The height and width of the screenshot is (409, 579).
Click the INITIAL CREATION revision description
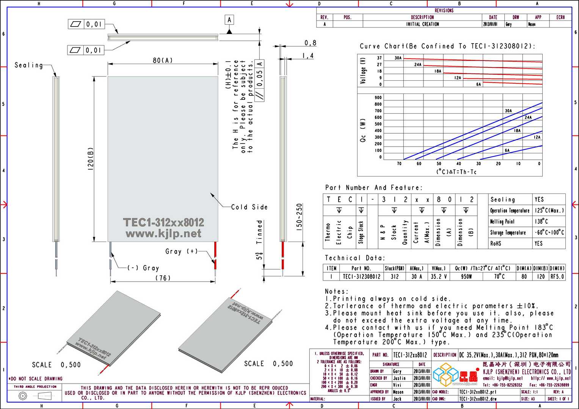tap(422, 24)
